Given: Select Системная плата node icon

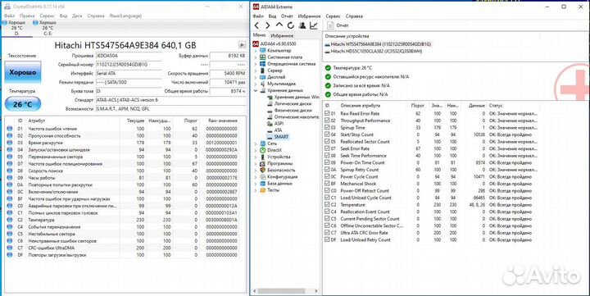Looking at the screenshot, I should pyautogui.click(x=263, y=57).
